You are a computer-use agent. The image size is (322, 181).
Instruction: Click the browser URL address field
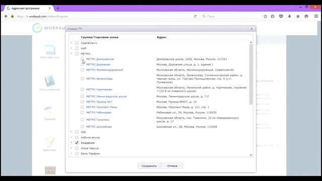pyautogui.click(x=104, y=16)
